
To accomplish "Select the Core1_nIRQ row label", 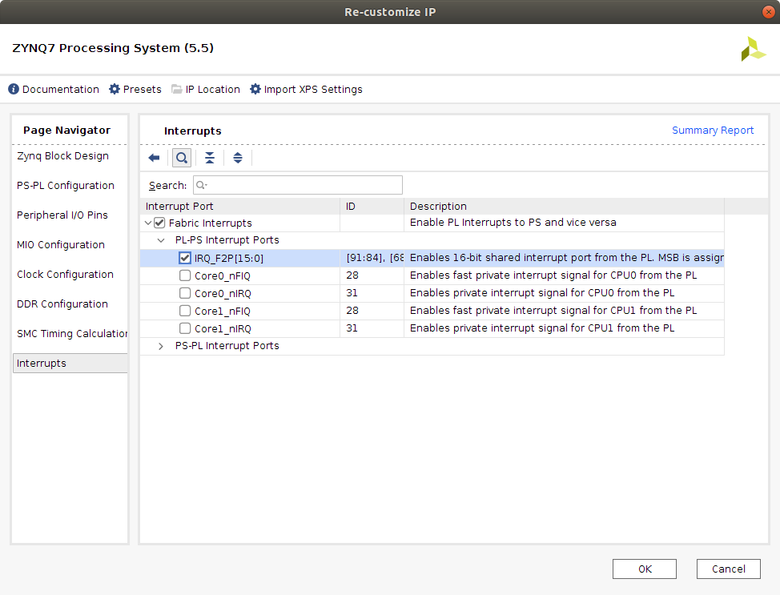I will coord(223,329).
